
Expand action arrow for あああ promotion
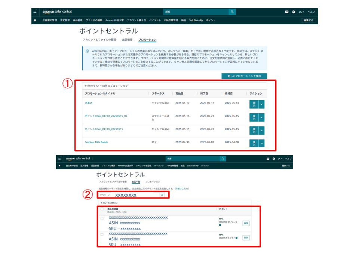(261, 104)
